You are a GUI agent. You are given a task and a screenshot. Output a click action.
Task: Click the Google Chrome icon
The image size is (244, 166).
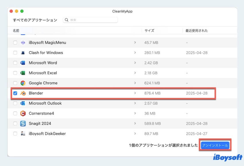tap(23, 83)
